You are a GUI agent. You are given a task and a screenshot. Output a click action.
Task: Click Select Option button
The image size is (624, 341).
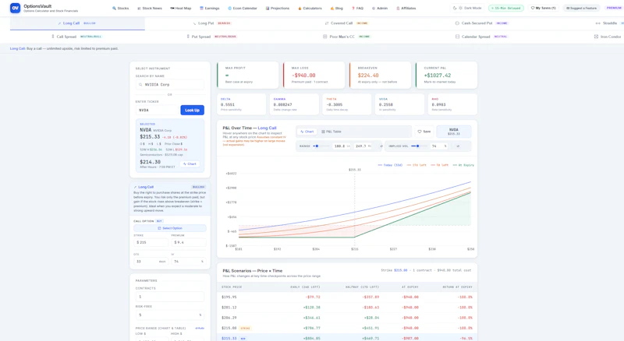170,228
